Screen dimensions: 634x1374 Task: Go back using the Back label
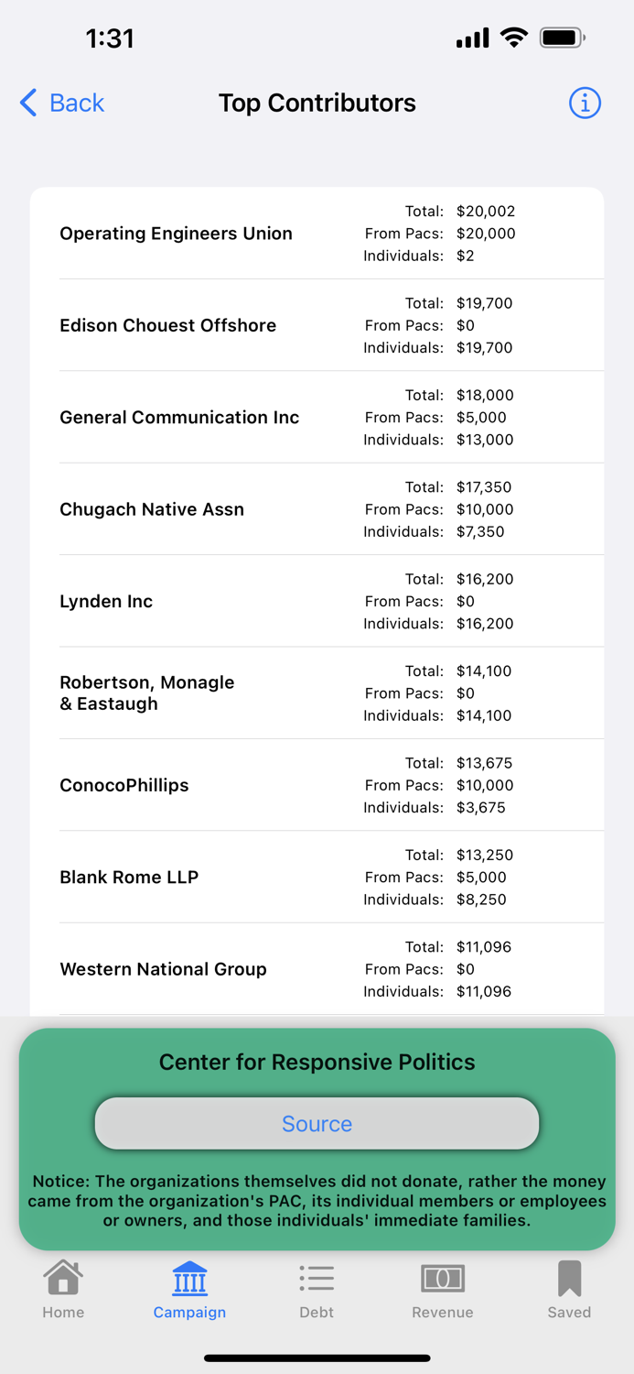pyautogui.click(x=77, y=103)
